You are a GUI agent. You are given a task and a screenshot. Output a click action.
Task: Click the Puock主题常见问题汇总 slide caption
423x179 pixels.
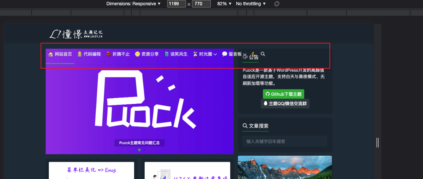point(139,143)
